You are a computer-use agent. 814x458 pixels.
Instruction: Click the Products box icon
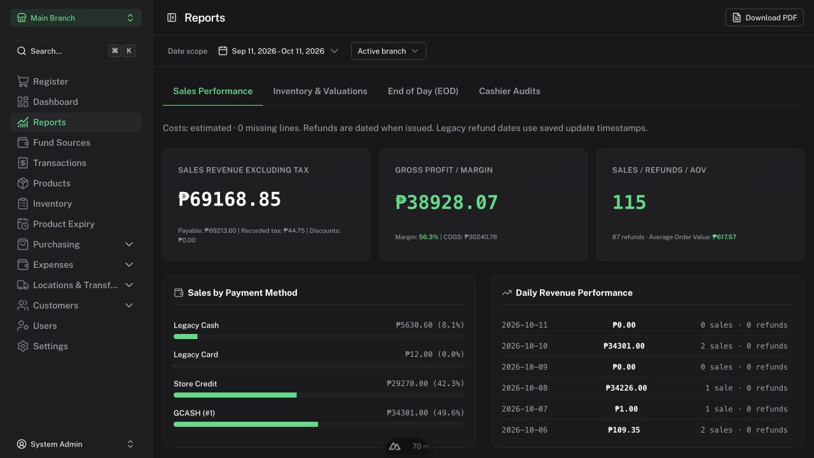tap(23, 183)
